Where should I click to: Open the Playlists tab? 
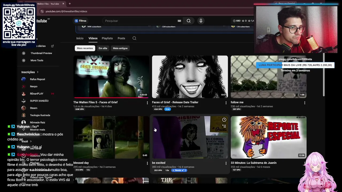pyautogui.click(x=107, y=38)
